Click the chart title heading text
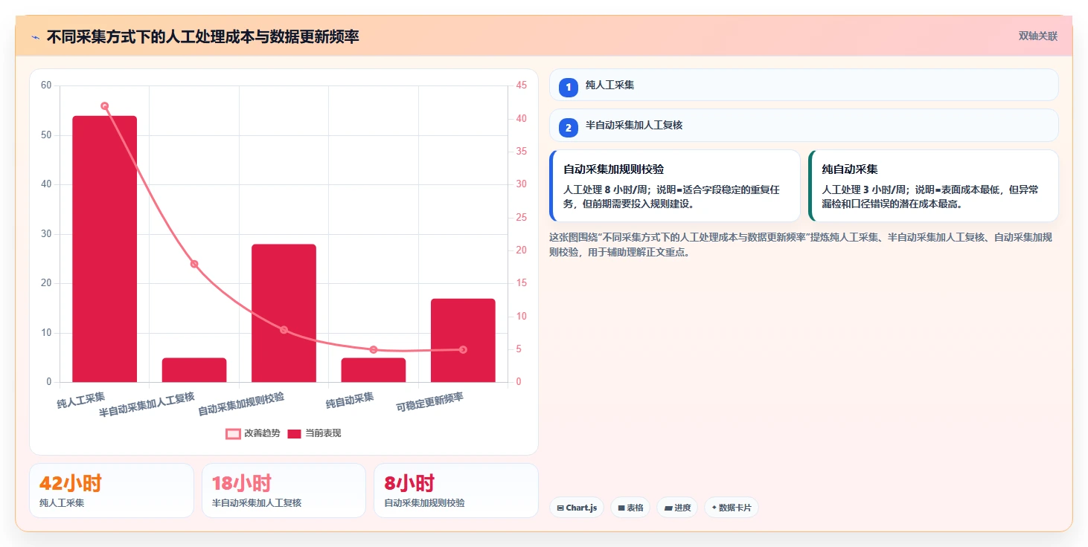 pyautogui.click(x=202, y=36)
